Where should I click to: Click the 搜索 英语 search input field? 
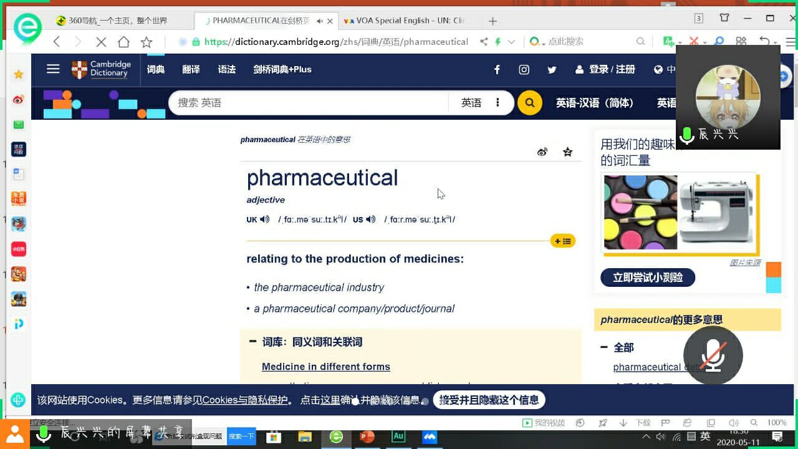[x=309, y=103]
